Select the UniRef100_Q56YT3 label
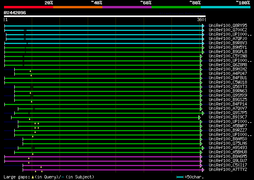The height and width of the screenshot is (180, 254). point(228,87)
